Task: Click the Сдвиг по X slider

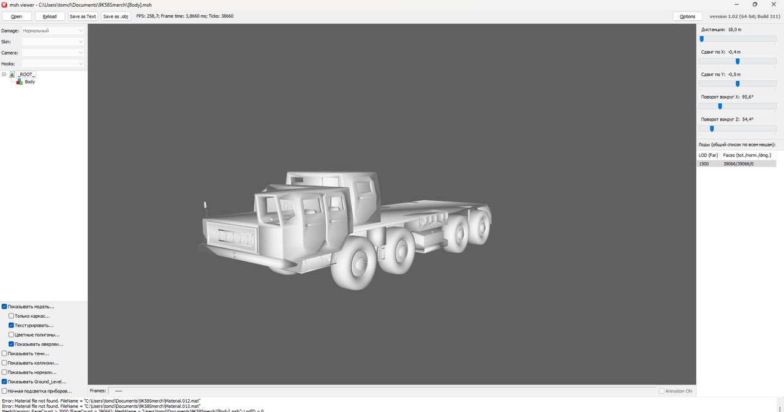Action: 737,61
